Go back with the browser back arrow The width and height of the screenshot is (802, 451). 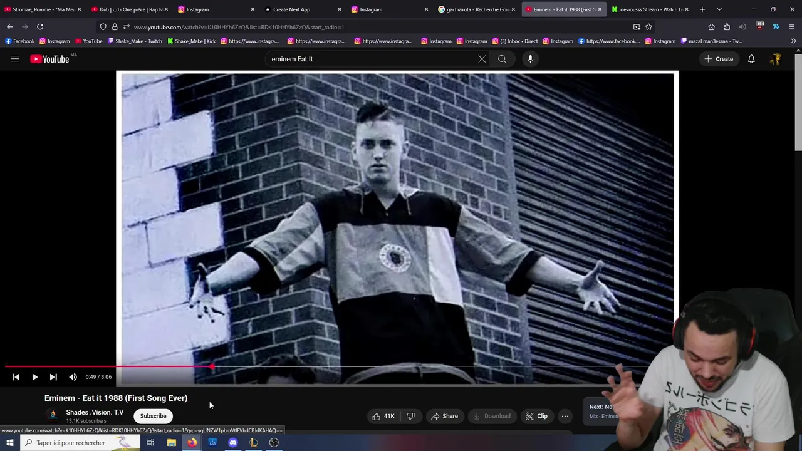pyautogui.click(x=10, y=27)
